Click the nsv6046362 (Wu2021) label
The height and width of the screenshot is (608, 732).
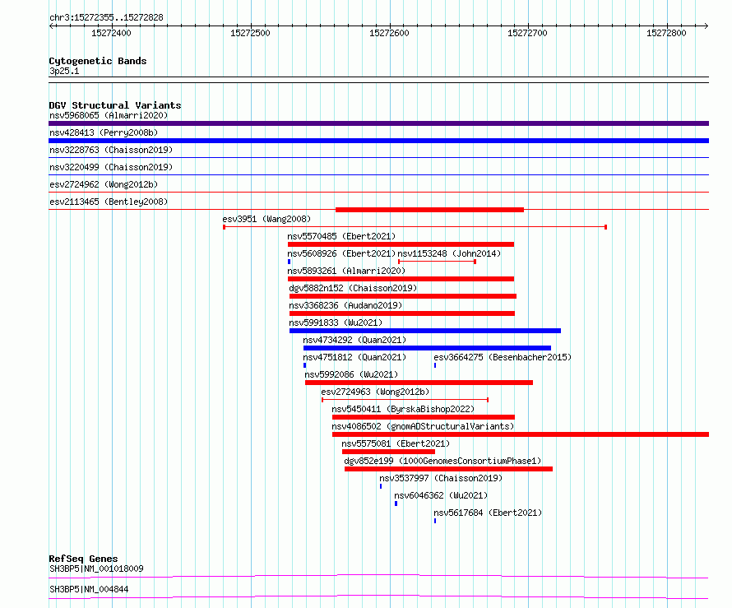click(441, 495)
